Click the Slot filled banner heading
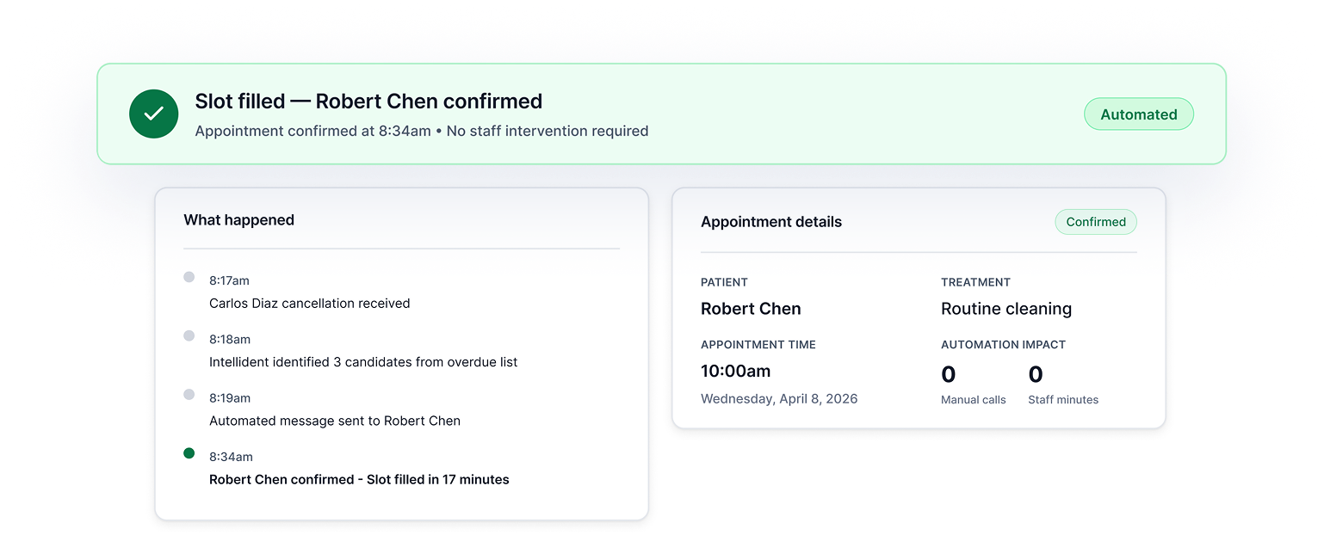This screenshot has width=1324, height=535. click(x=368, y=101)
